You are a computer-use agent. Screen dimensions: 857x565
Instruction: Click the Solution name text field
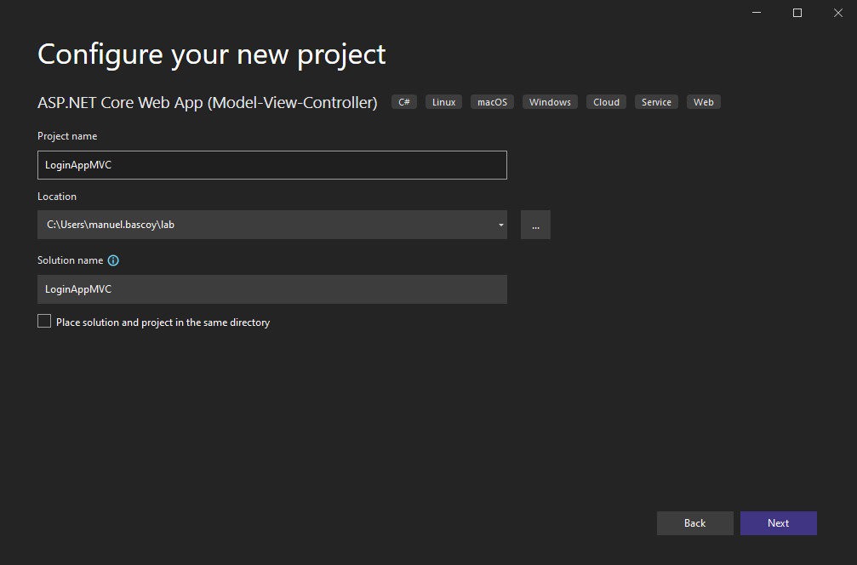coord(272,289)
